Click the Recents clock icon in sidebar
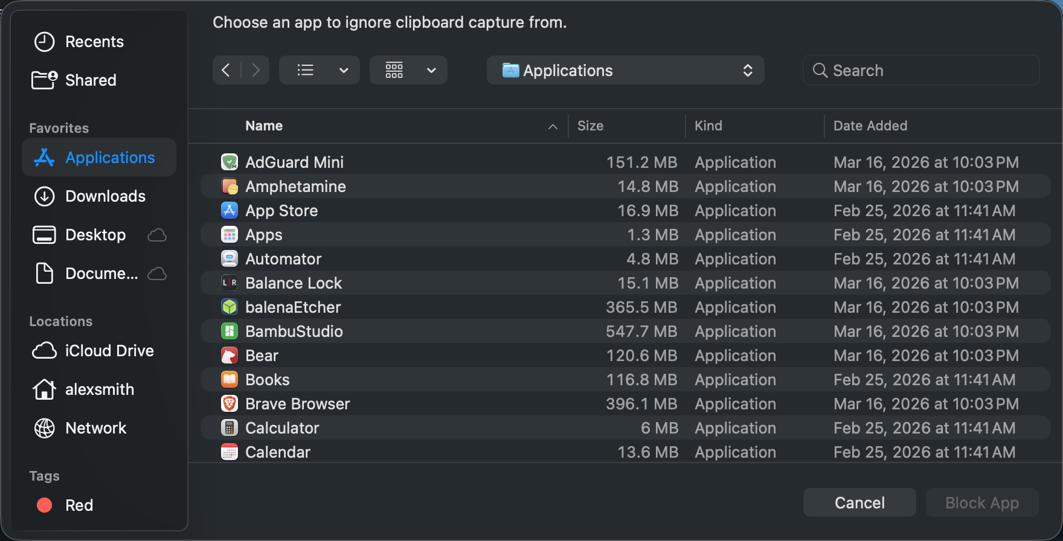 (x=45, y=42)
